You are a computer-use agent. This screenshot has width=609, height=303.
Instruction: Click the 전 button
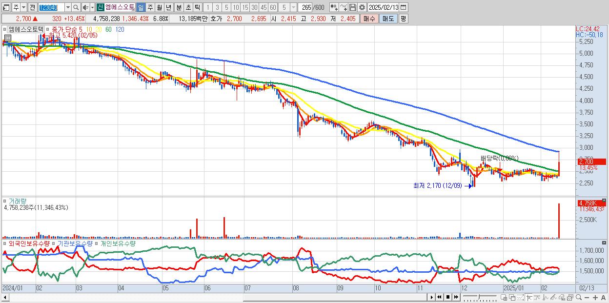point(32,7)
